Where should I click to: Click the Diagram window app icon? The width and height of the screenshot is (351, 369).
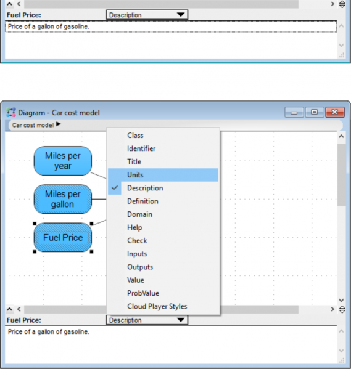[x=11, y=113]
